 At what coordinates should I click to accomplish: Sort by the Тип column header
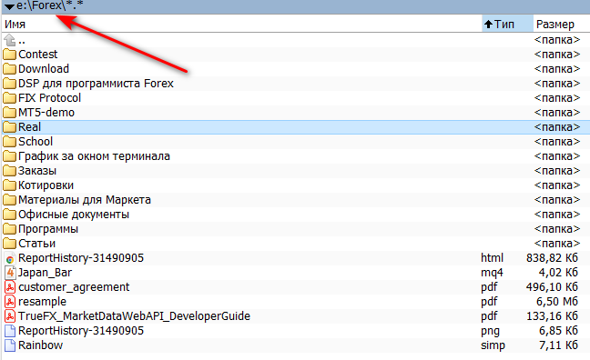pos(507,24)
